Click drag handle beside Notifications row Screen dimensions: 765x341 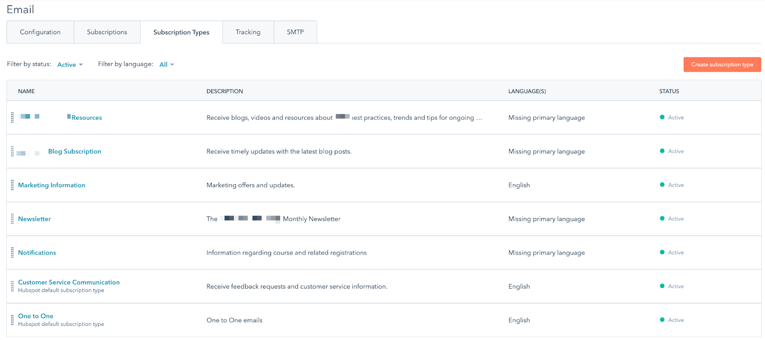12,253
